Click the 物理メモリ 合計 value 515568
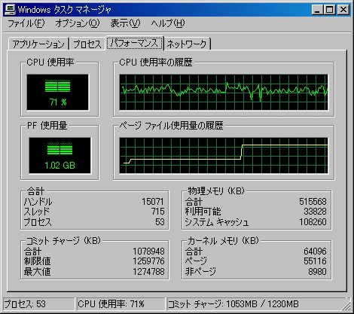This screenshot has width=354, height=314. [x=313, y=202]
